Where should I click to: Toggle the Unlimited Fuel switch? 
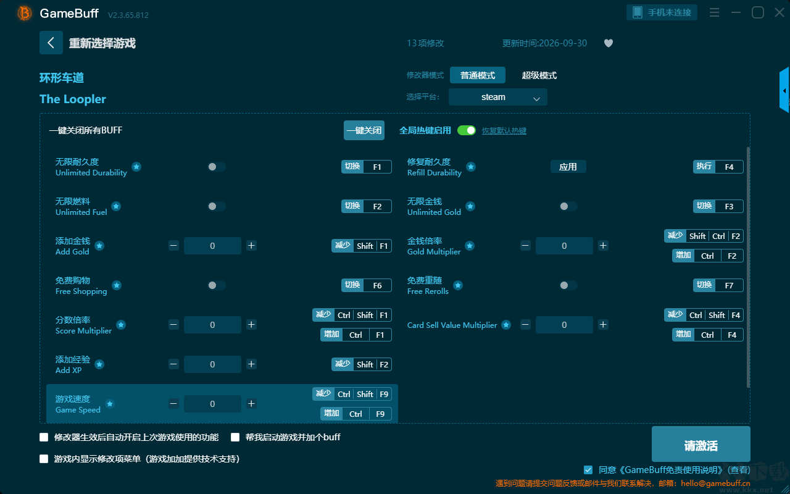217,206
